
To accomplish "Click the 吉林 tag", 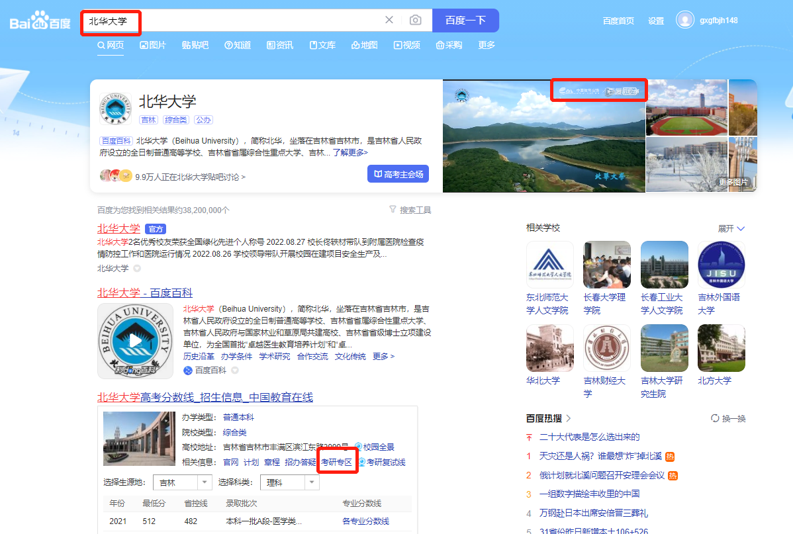I will click(149, 120).
